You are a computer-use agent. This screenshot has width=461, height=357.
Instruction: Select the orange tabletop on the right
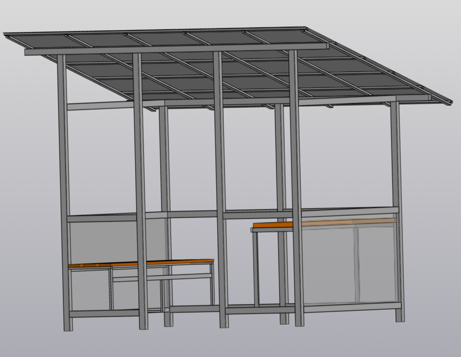[x=323, y=223]
